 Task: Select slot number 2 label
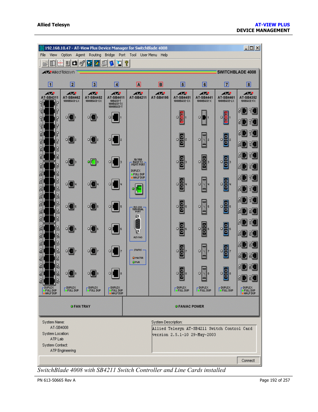pyautogui.click(x=72, y=84)
